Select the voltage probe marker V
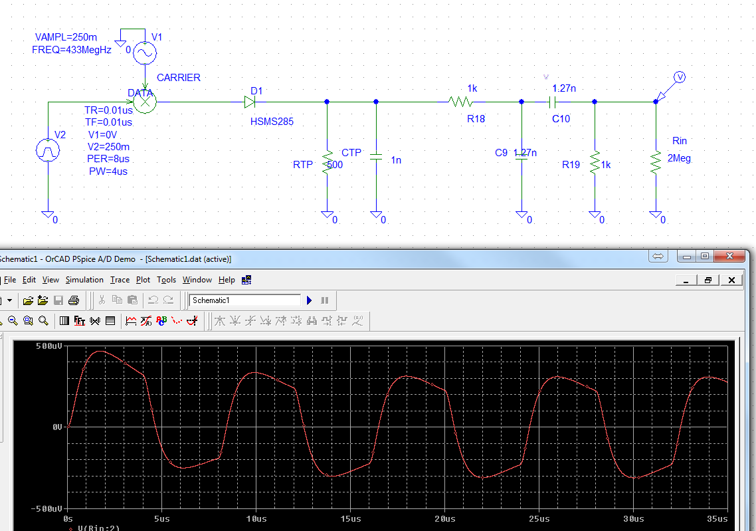 point(680,77)
